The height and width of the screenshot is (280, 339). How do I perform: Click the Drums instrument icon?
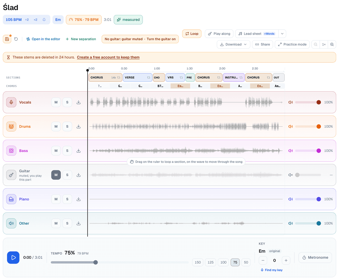(11, 126)
